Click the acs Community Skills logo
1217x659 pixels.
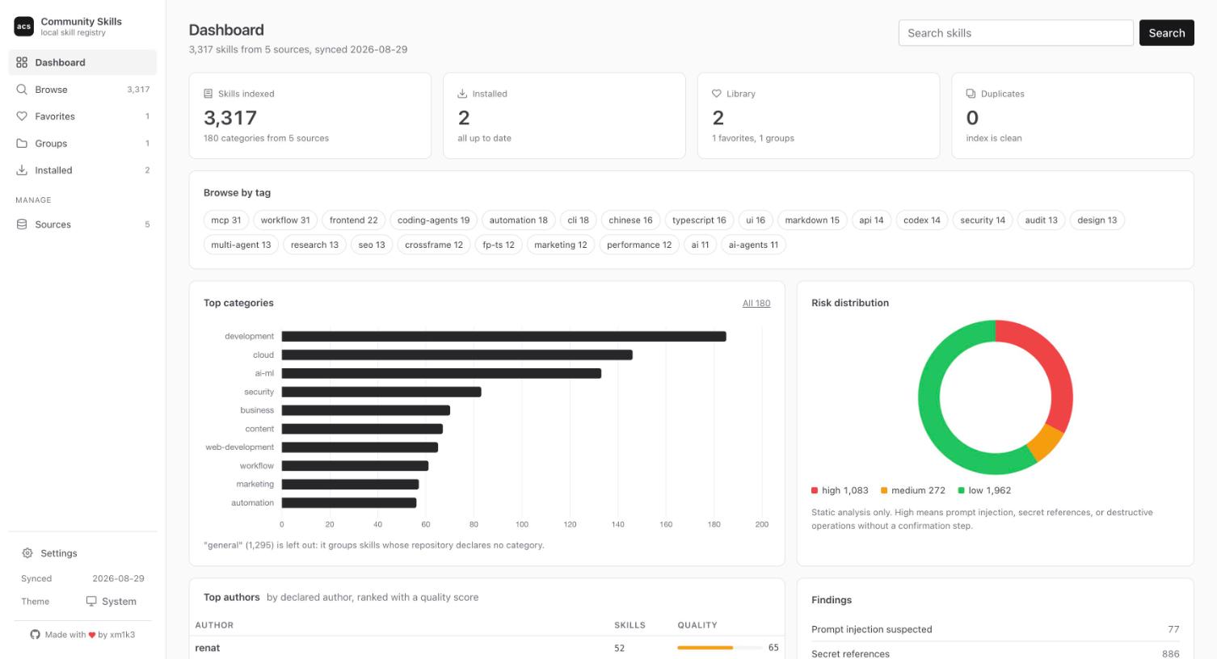pyautogui.click(x=23, y=27)
